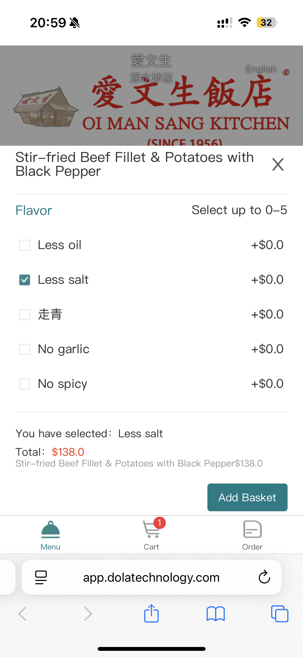Go back with Safari back arrow
Image resolution: width=303 pixels, height=657 pixels.
[23, 614]
